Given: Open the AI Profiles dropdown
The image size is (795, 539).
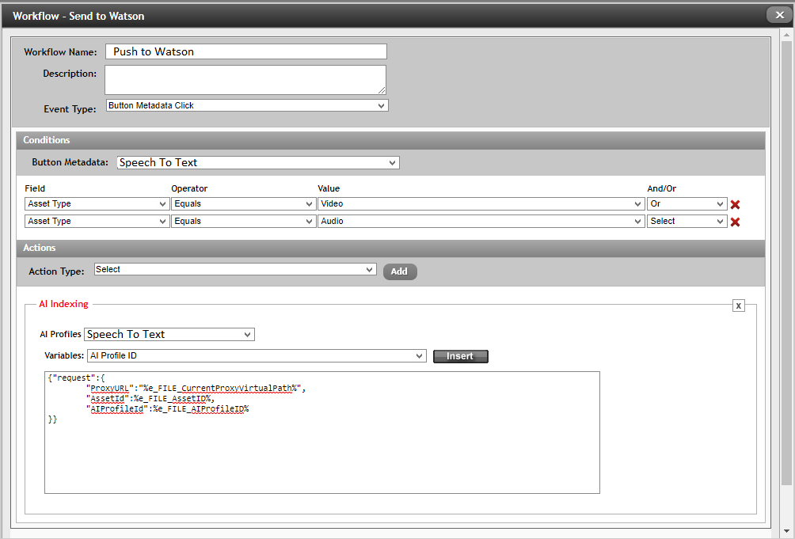Looking at the screenshot, I should (169, 334).
